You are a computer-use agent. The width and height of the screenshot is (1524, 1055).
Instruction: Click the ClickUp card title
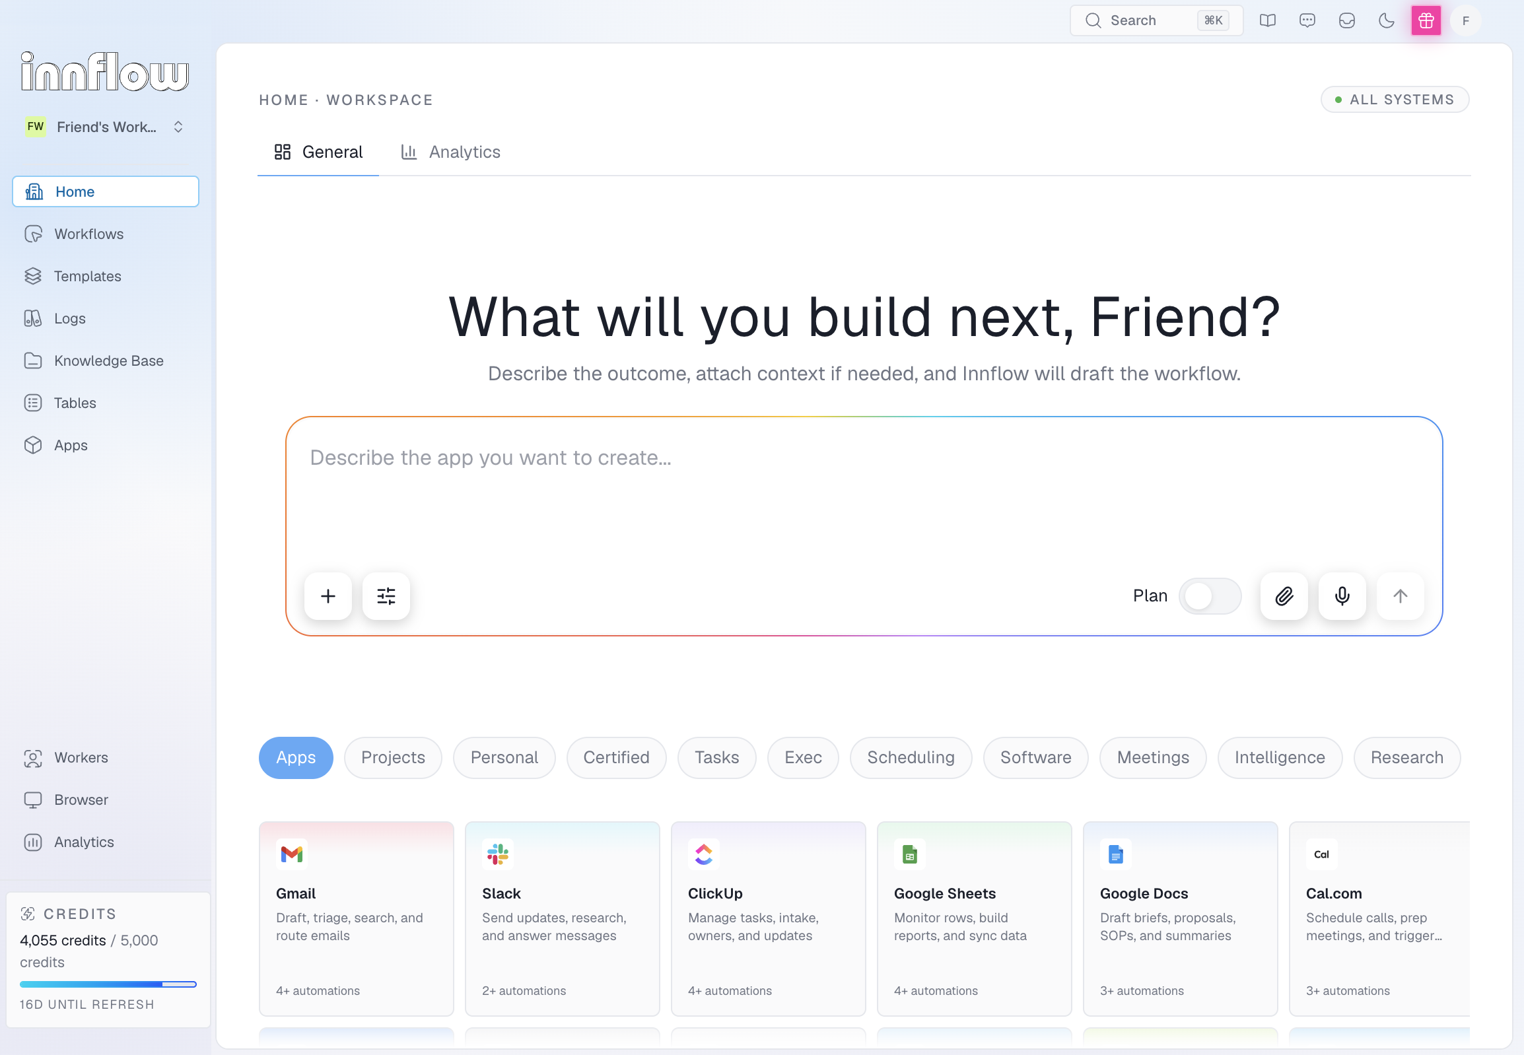pyautogui.click(x=715, y=894)
